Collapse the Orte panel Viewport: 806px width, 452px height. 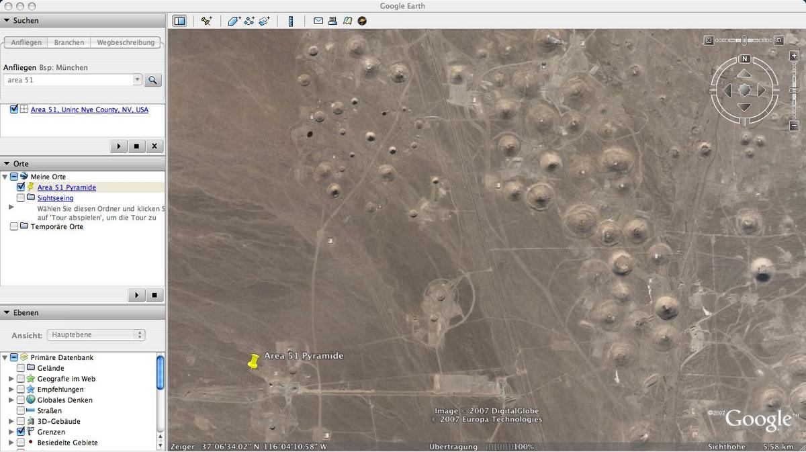(x=7, y=164)
